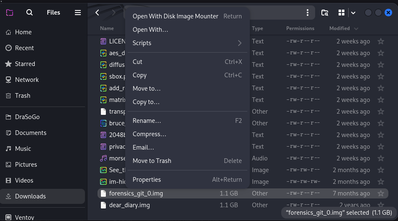Open Documents in the sidebar
Screen dimensions: 398x221
pyautogui.click(x=42, y=133)
